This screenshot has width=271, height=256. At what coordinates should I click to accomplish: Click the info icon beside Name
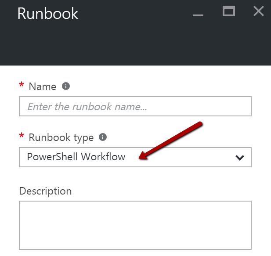click(66, 86)
